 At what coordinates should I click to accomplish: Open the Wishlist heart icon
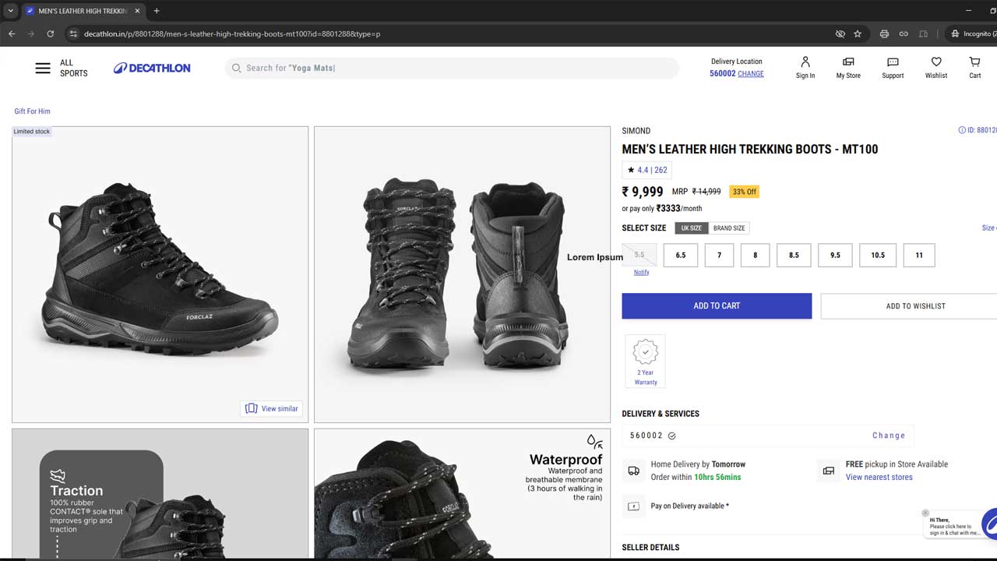click(936, 67)
